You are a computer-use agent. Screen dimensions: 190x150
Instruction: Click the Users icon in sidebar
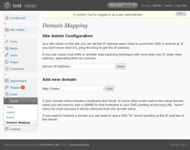point(7,94)
